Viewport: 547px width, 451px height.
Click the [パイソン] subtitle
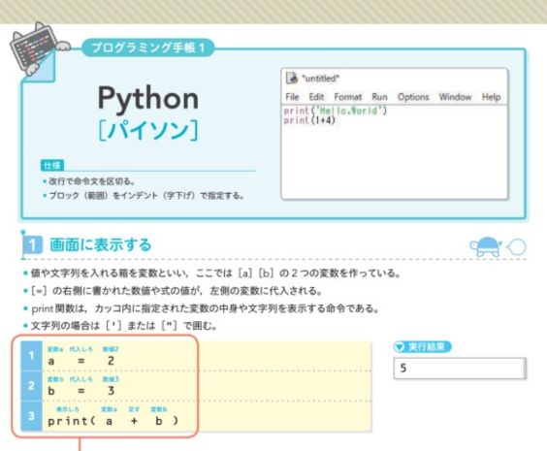(148, 130)
